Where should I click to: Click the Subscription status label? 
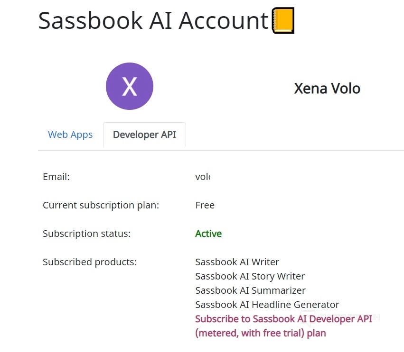[x=86, y=234]
